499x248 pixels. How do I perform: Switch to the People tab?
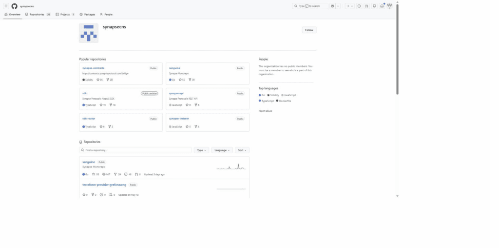pos(106,14)
